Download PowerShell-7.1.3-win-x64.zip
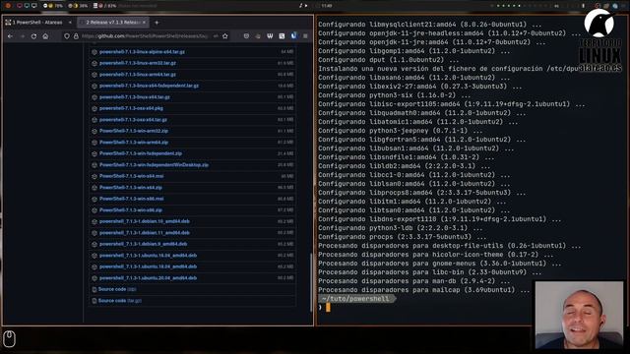Image resolution: width=630 pixels, height=354 pixels. click(x=131, y=188)
